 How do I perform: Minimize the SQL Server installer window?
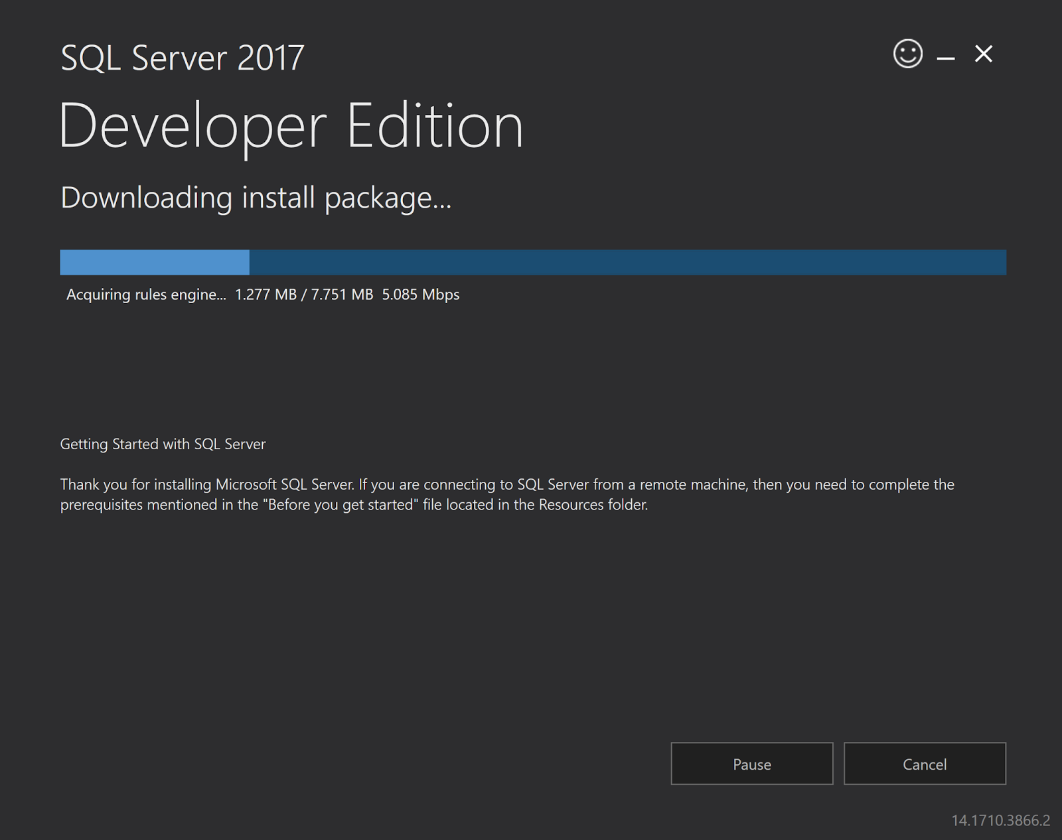pos(945,56)
